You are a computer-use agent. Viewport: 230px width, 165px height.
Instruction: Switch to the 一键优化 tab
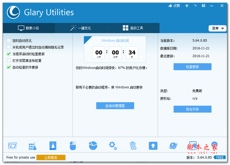[81, 28]
